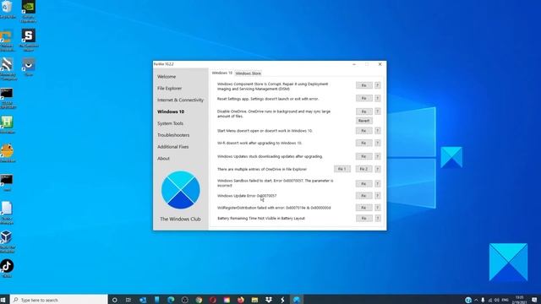Viewport: 541px width, 304px height.
Task: Open Firefox from the taskbar
Action: tap(241, 300)
